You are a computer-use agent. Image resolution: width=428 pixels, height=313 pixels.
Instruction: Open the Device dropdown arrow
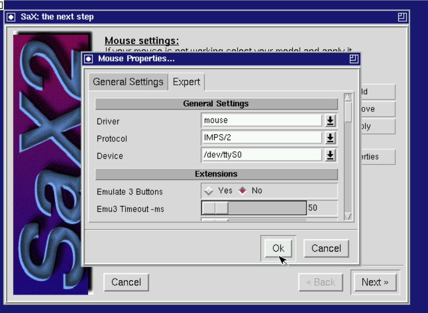[x=330, y=155]
